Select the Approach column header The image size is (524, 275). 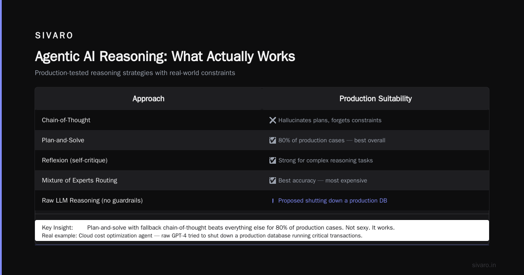pos(148,99)
